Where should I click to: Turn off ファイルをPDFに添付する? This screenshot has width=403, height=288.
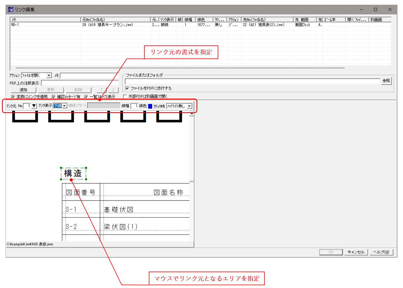coord(127,88)
